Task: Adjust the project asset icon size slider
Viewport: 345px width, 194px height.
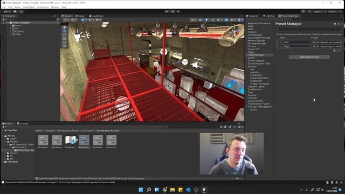Action: (x=237, y=178)
